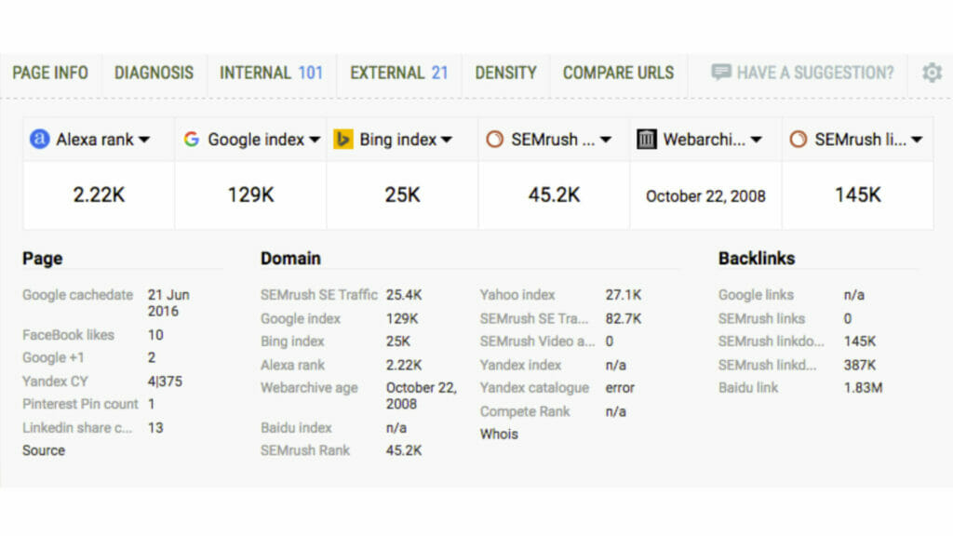Click the Baidu link label
The height and width of the screenshot is (536, 953).
[x=748, y=388]
